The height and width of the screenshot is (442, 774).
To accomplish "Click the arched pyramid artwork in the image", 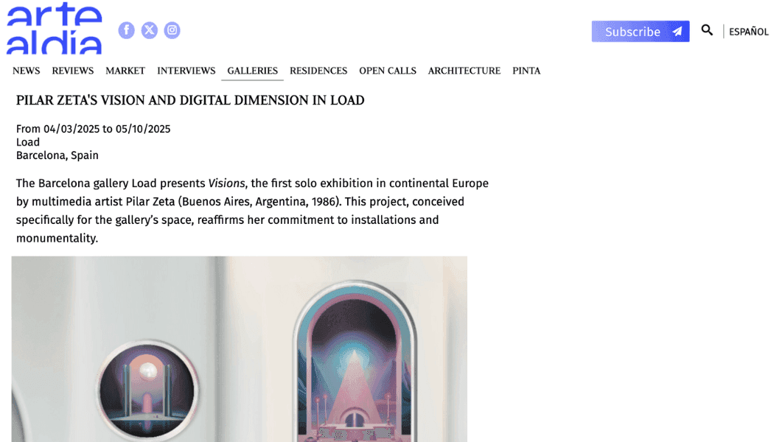I will coord(354,362).
